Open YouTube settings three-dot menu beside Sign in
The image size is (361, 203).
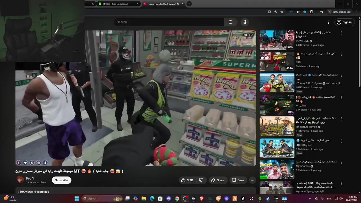(329, 22)
